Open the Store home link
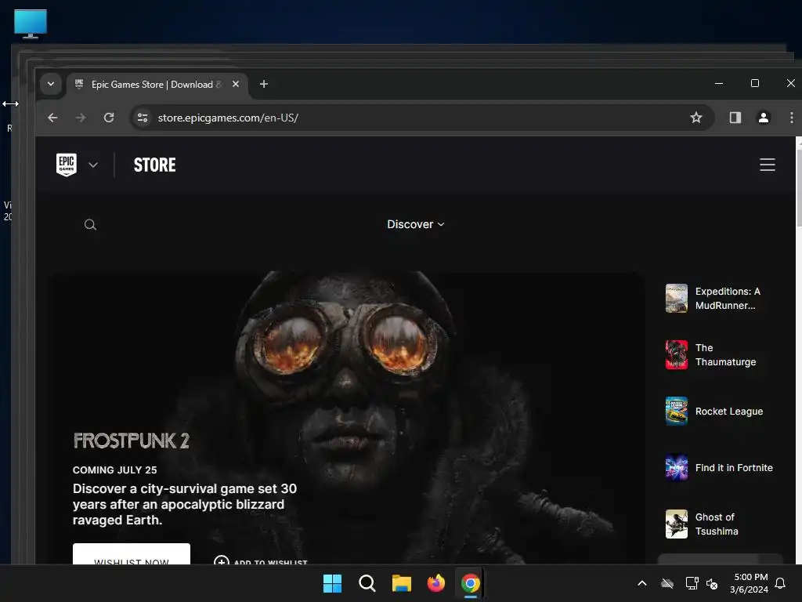Image resolution: width=802 pixels, height=602 pixels. 154,165
